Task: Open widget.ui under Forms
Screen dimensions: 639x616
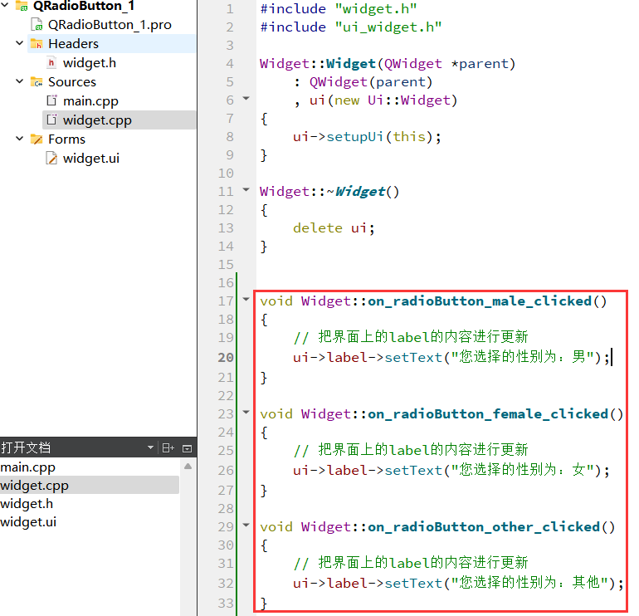Action: [x=91, y=159]
